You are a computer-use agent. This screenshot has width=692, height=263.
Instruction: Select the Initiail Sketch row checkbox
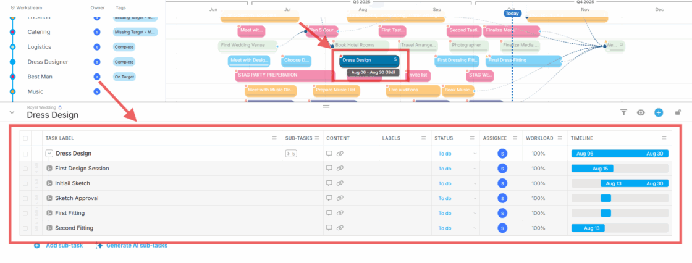(x=25, y=183)
